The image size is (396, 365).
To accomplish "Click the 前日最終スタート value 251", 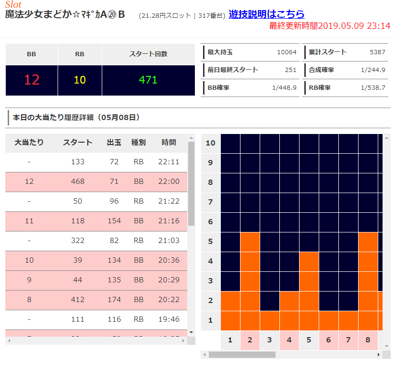I will tap(291, 70).
